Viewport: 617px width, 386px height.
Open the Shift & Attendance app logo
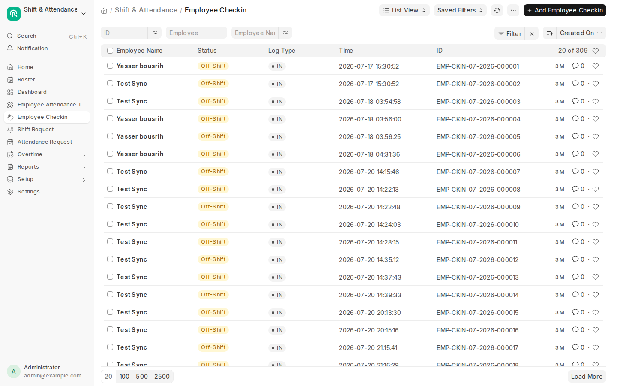(x=14, y=14)
